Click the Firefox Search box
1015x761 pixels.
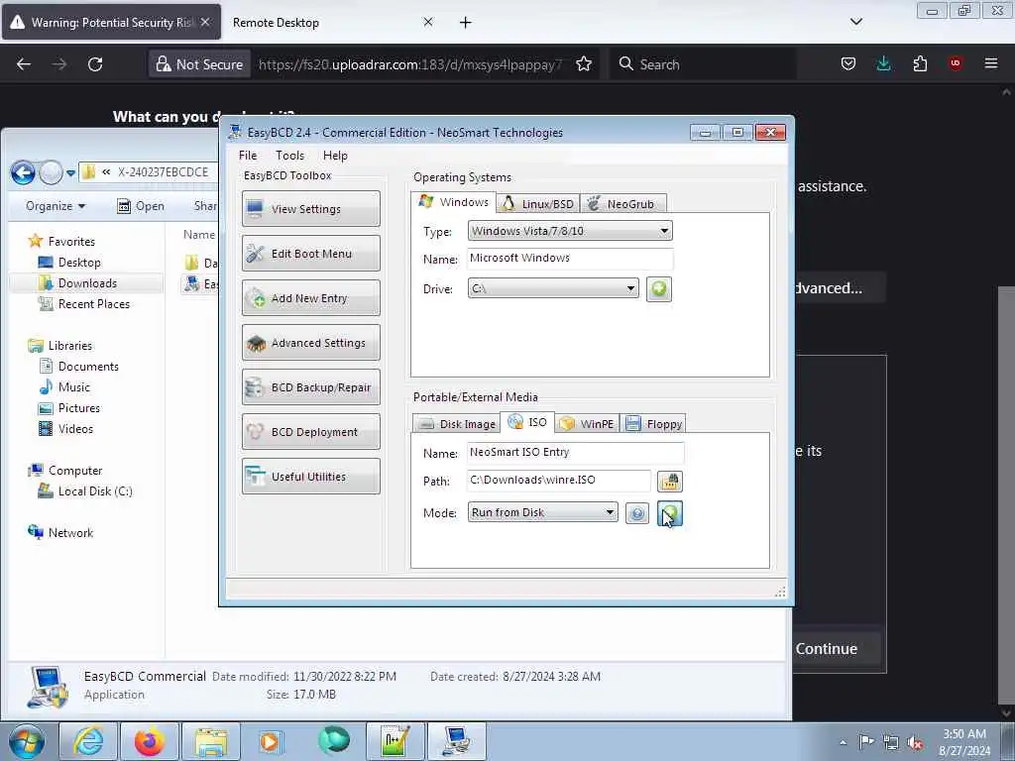point(703,64)
